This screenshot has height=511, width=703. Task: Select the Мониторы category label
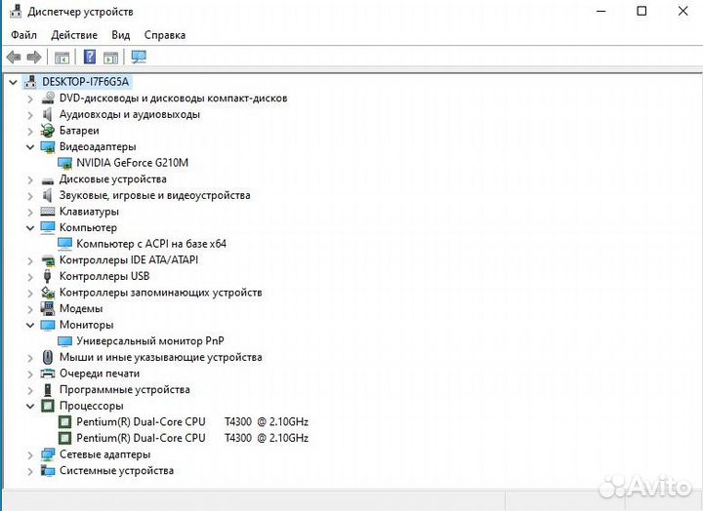coord(87,325)
